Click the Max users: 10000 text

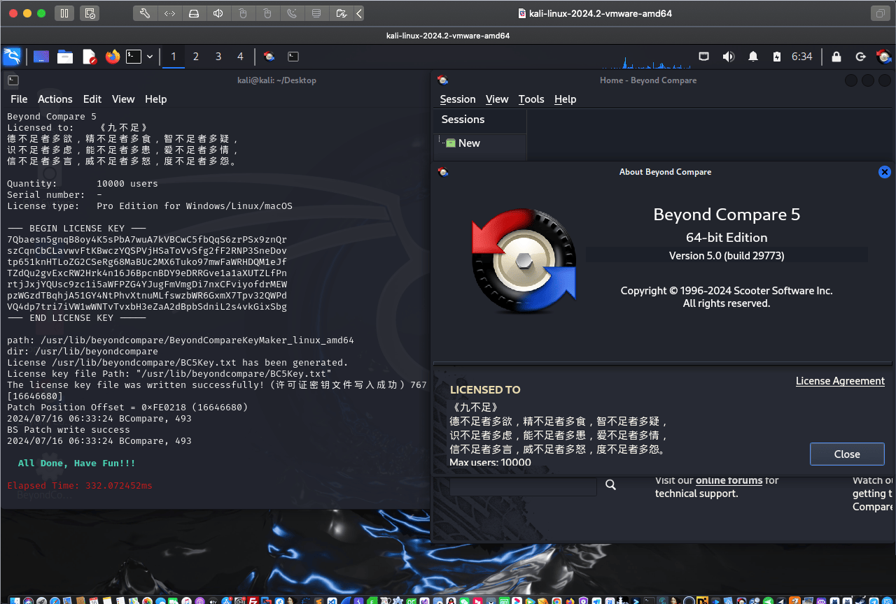pyautogui.click(x=490, y=463)
